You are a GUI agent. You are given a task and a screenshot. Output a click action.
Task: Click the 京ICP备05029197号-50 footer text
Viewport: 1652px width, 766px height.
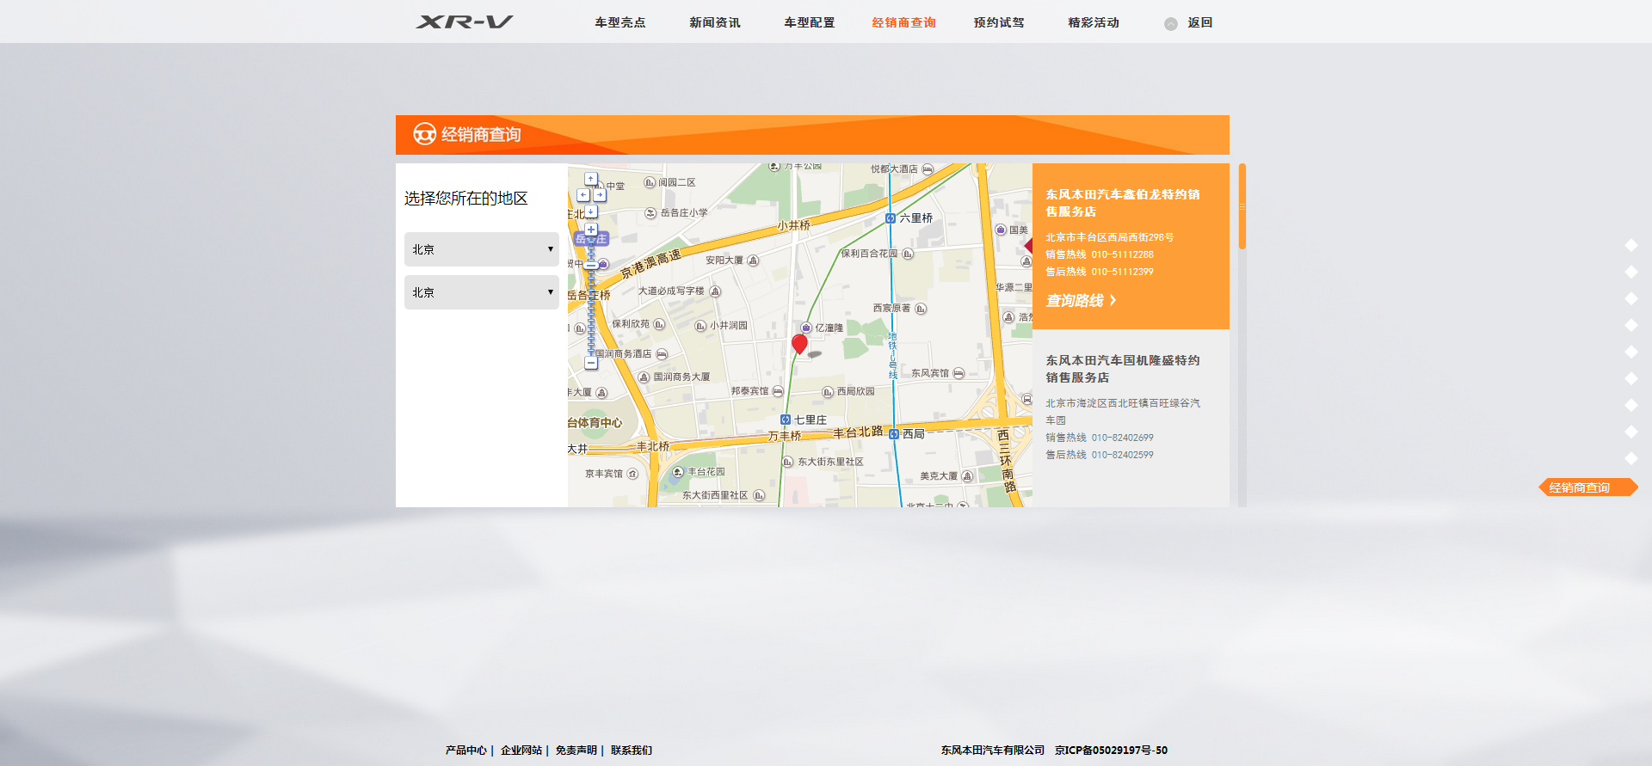(x=1111, y=751)
